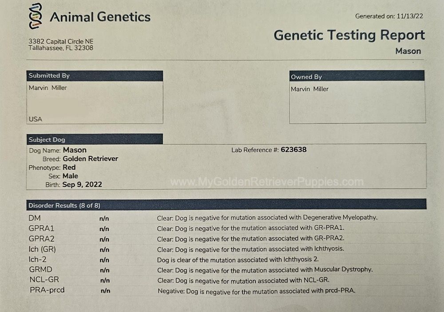Click the GRMD Muscular Dystrophy description

(265, 270)
